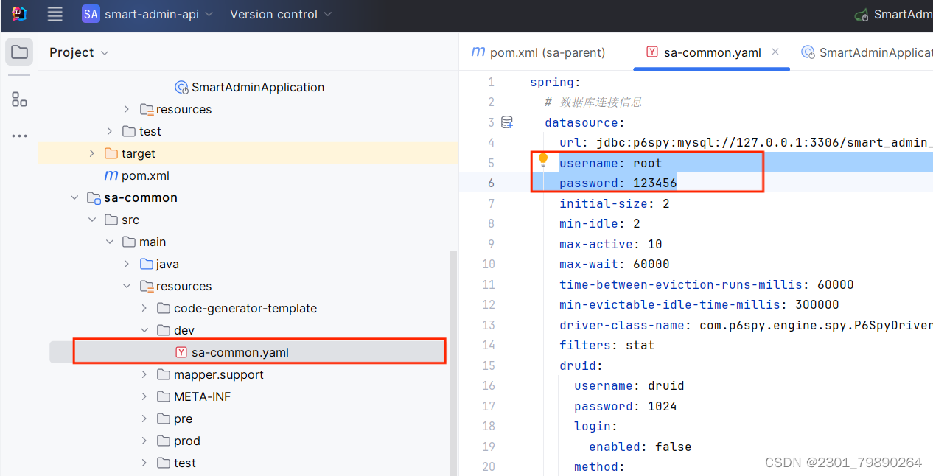Collapse the resources folder under main
The image size is (933, 476).
(127, 286)
